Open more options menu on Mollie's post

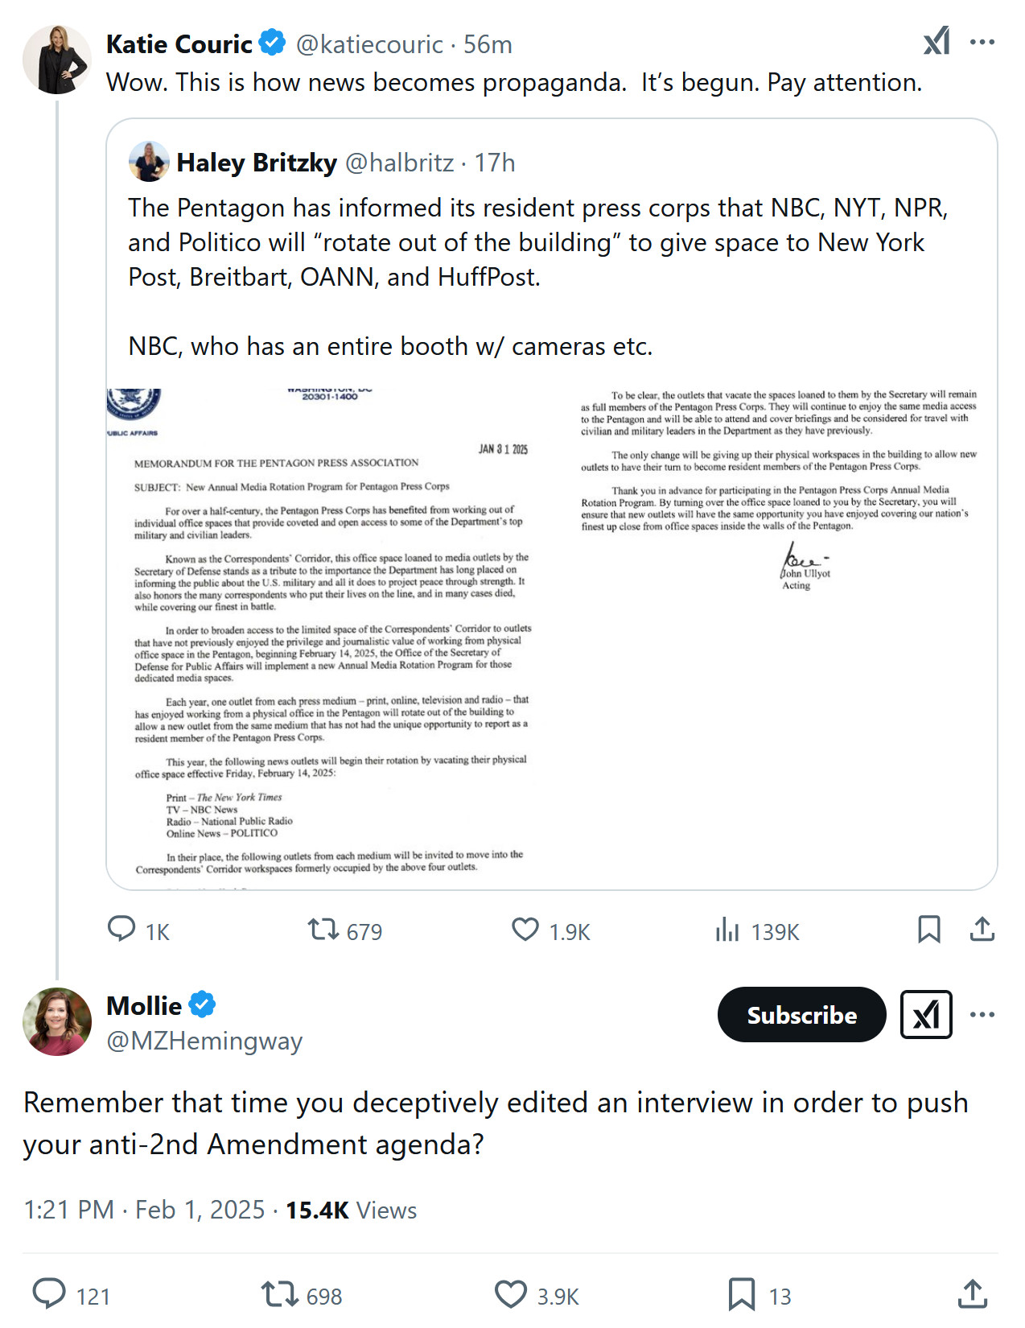(x=982, y=1015)
